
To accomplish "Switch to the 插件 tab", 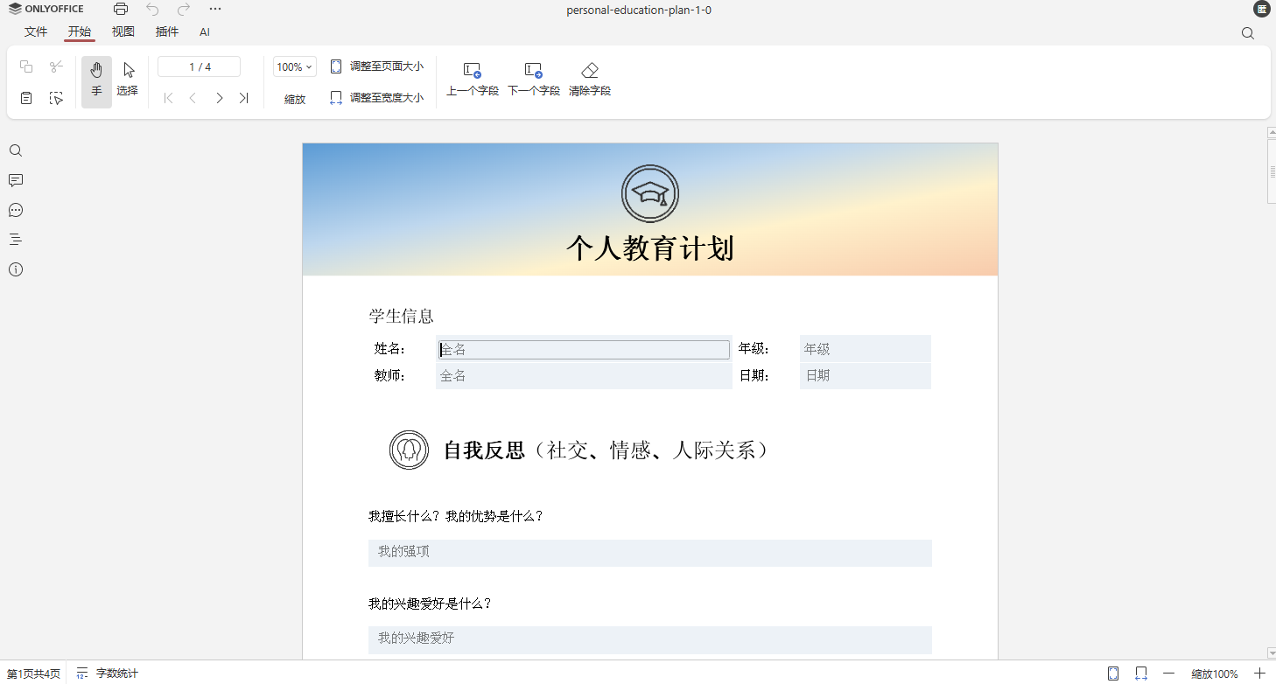I will point(167,31).
